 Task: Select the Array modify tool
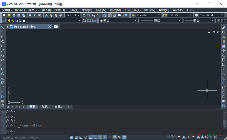coord(224,46)
